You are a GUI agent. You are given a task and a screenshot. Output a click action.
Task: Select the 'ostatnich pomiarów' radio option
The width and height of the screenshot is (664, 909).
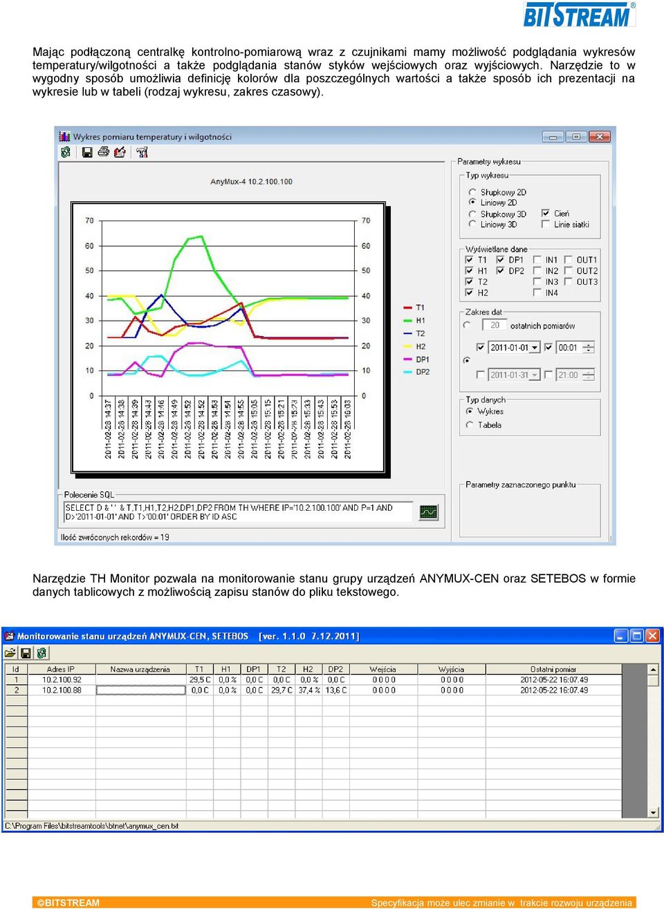pos(467,325)
